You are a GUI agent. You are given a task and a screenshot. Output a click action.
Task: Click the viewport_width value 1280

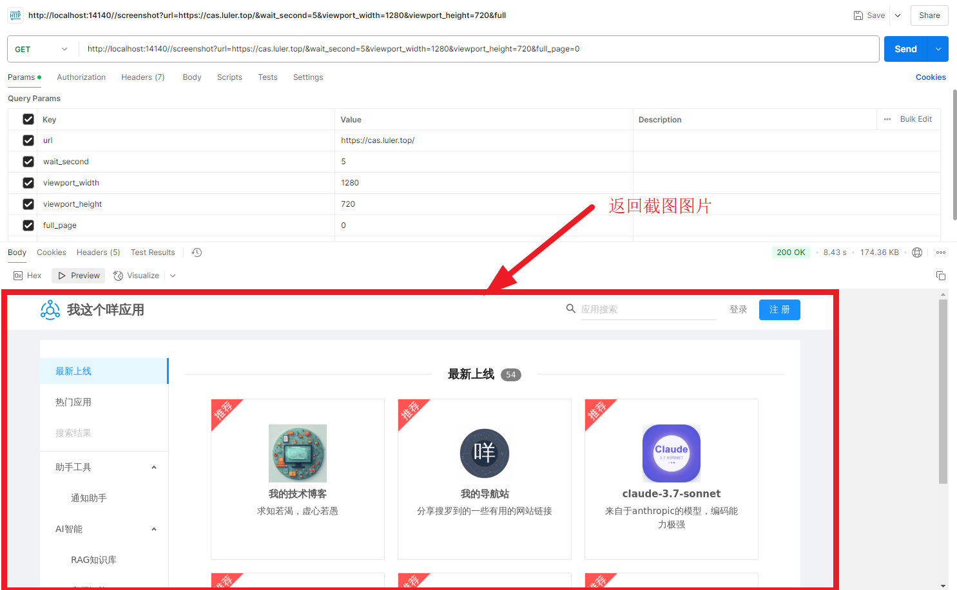(350, 183)
